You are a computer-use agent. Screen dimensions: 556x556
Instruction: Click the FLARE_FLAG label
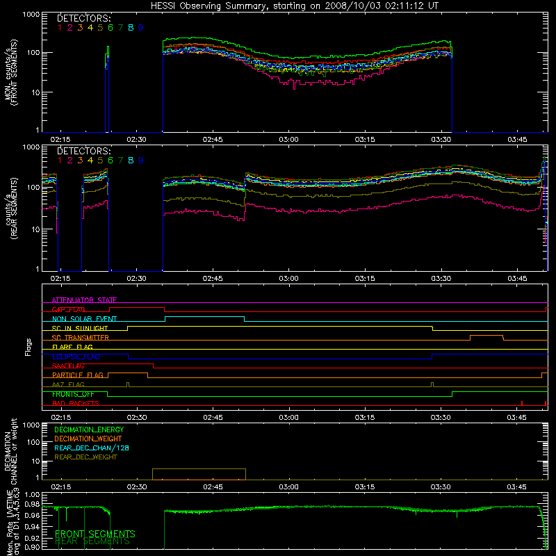click(x=72, y=347)
